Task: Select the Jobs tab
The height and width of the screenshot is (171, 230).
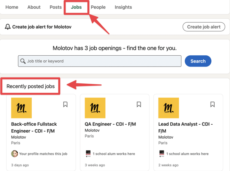Action: click(76, 7)
